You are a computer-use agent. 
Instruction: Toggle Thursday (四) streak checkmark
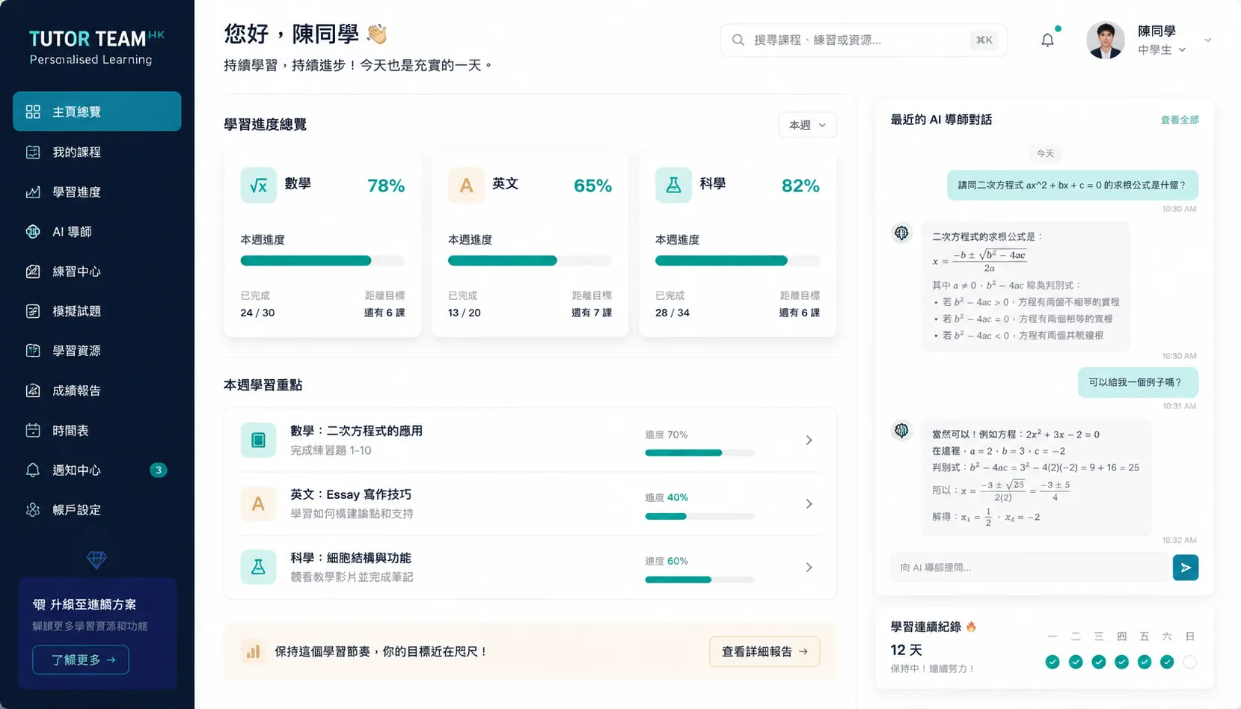click(x=1121, y=662)
